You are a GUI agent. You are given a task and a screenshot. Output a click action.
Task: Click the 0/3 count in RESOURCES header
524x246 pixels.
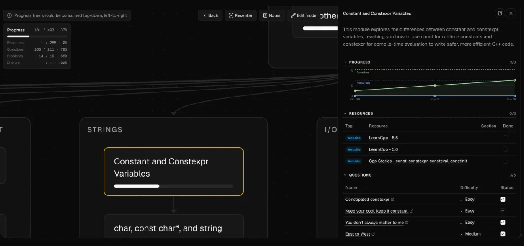click(513, 113)
